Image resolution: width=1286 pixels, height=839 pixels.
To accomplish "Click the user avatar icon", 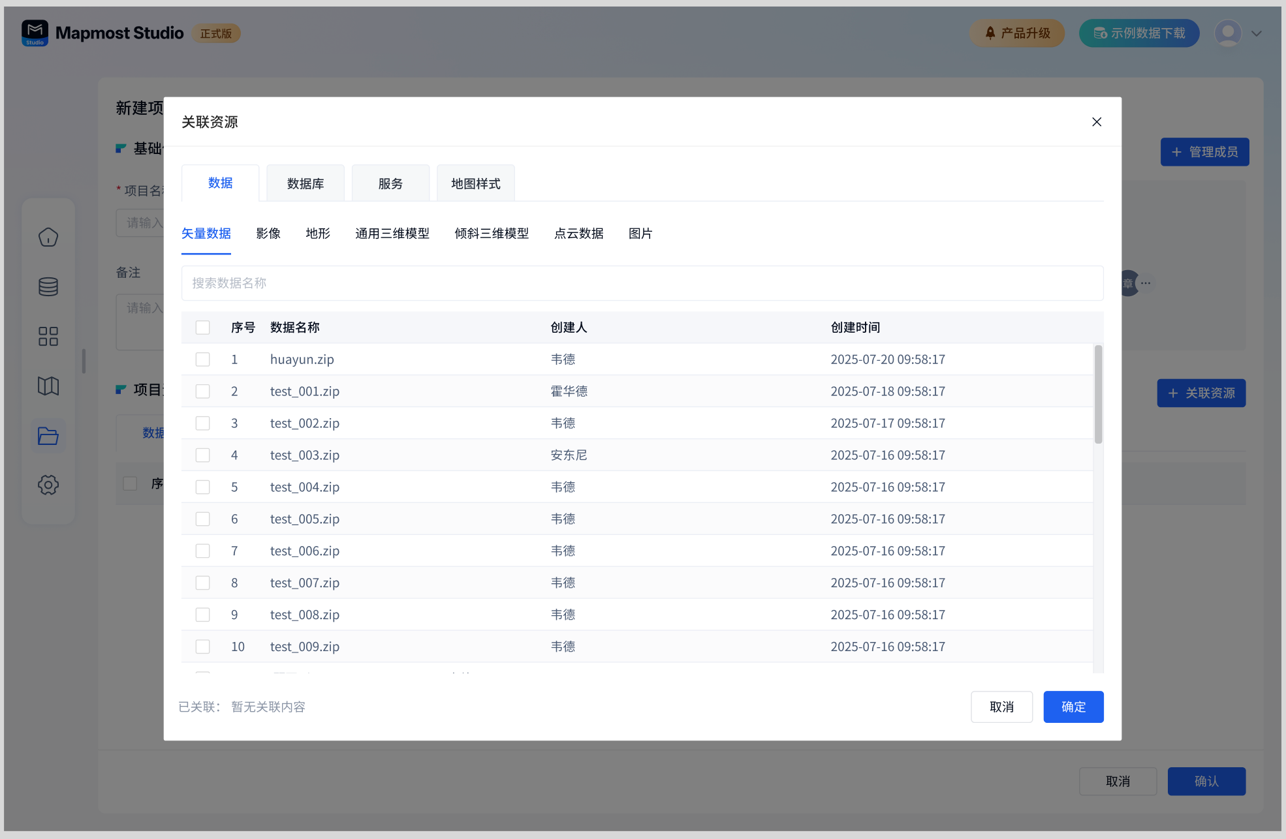I will [x=1228, y=33].
